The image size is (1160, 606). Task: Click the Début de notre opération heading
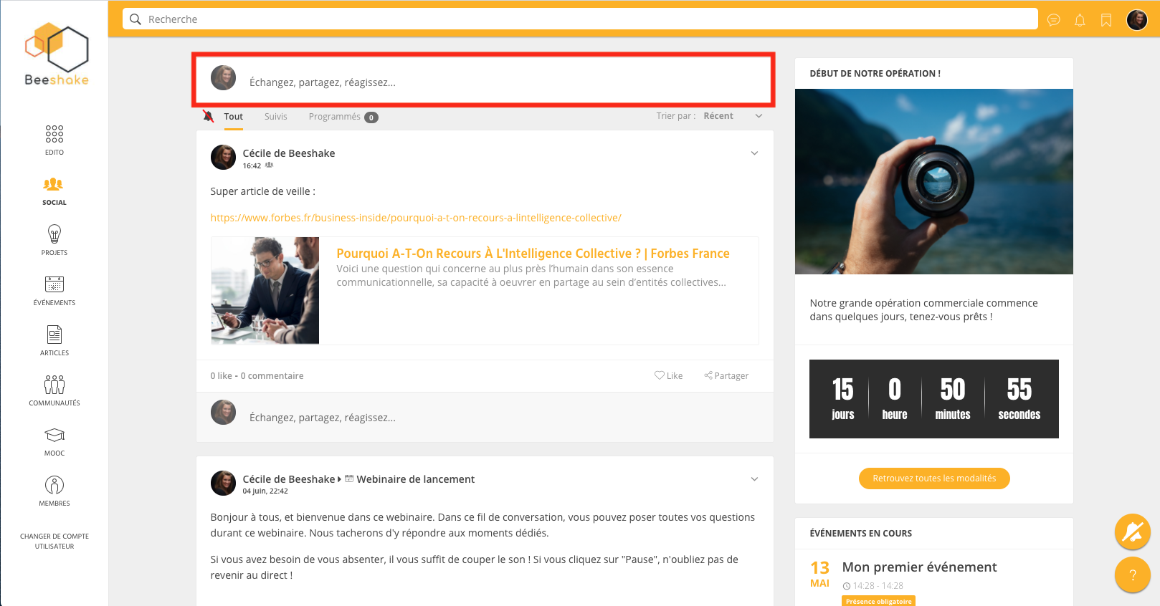875,74
